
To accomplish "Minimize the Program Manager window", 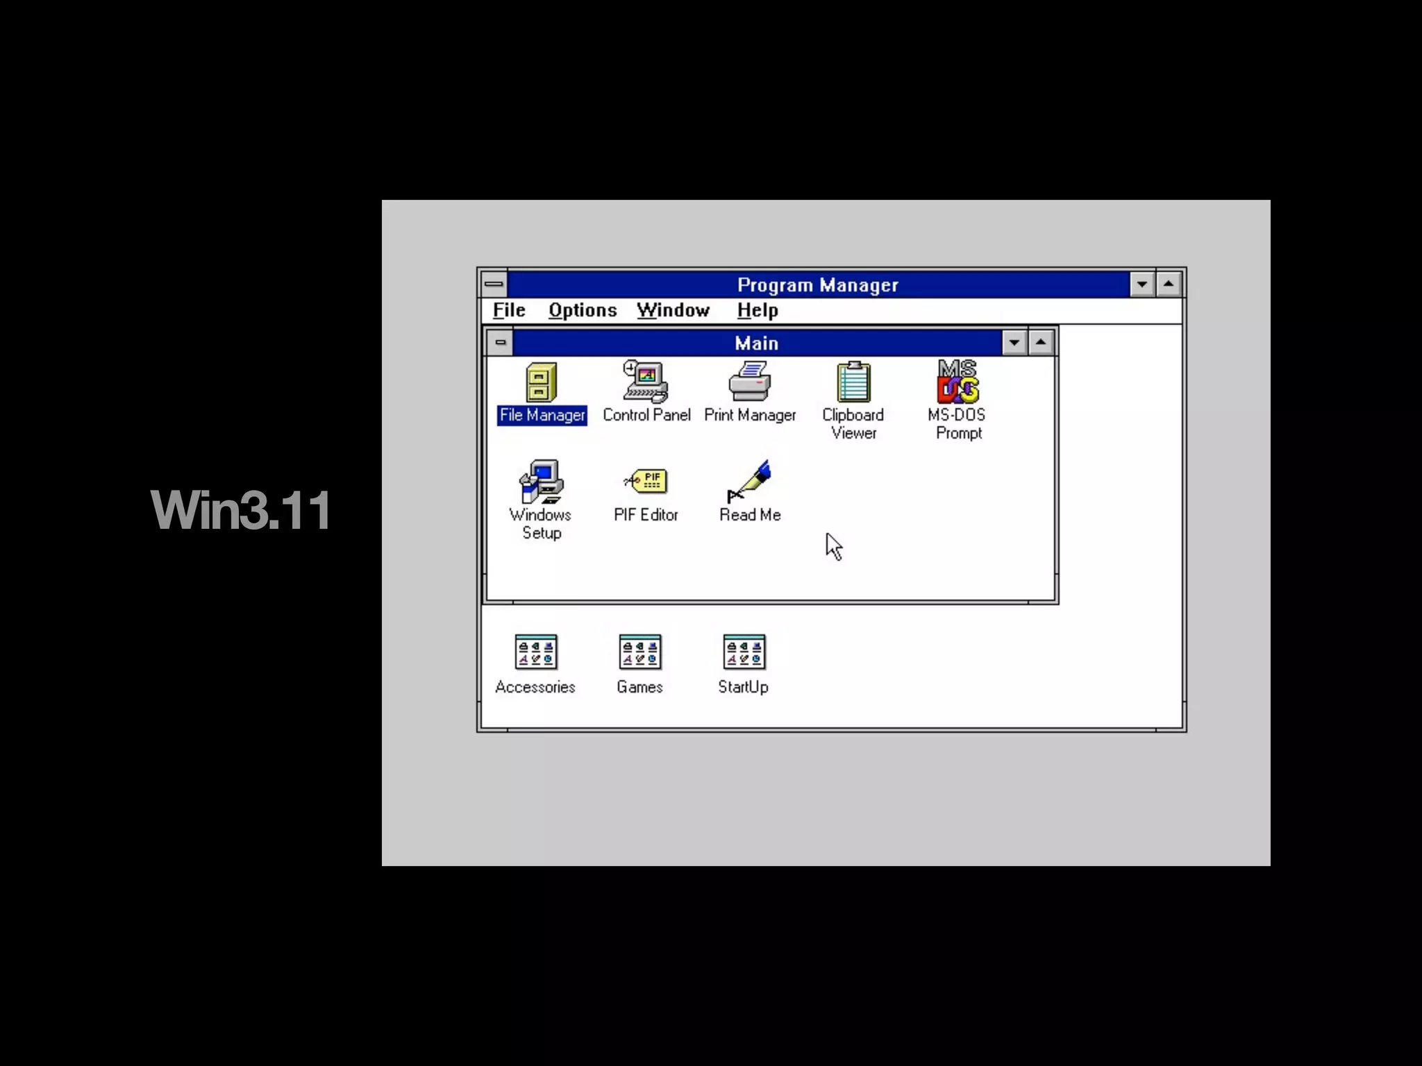I will click(1142, 284).
